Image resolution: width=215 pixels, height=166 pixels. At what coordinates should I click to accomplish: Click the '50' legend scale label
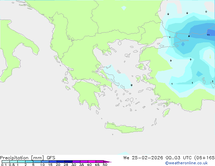point(105,165)
